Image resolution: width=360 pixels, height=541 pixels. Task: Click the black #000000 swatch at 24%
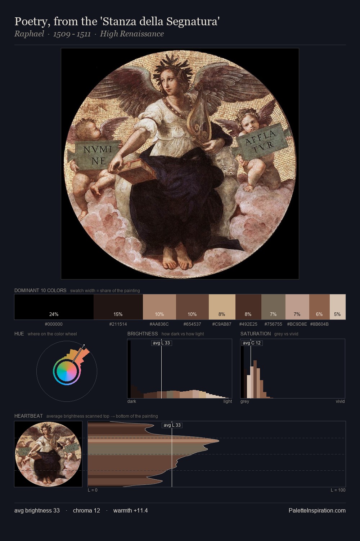coord(54,307)
